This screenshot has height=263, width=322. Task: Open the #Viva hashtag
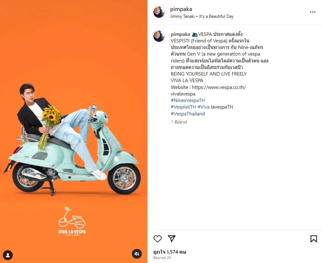pyautogui.click(x=204, y=107)
